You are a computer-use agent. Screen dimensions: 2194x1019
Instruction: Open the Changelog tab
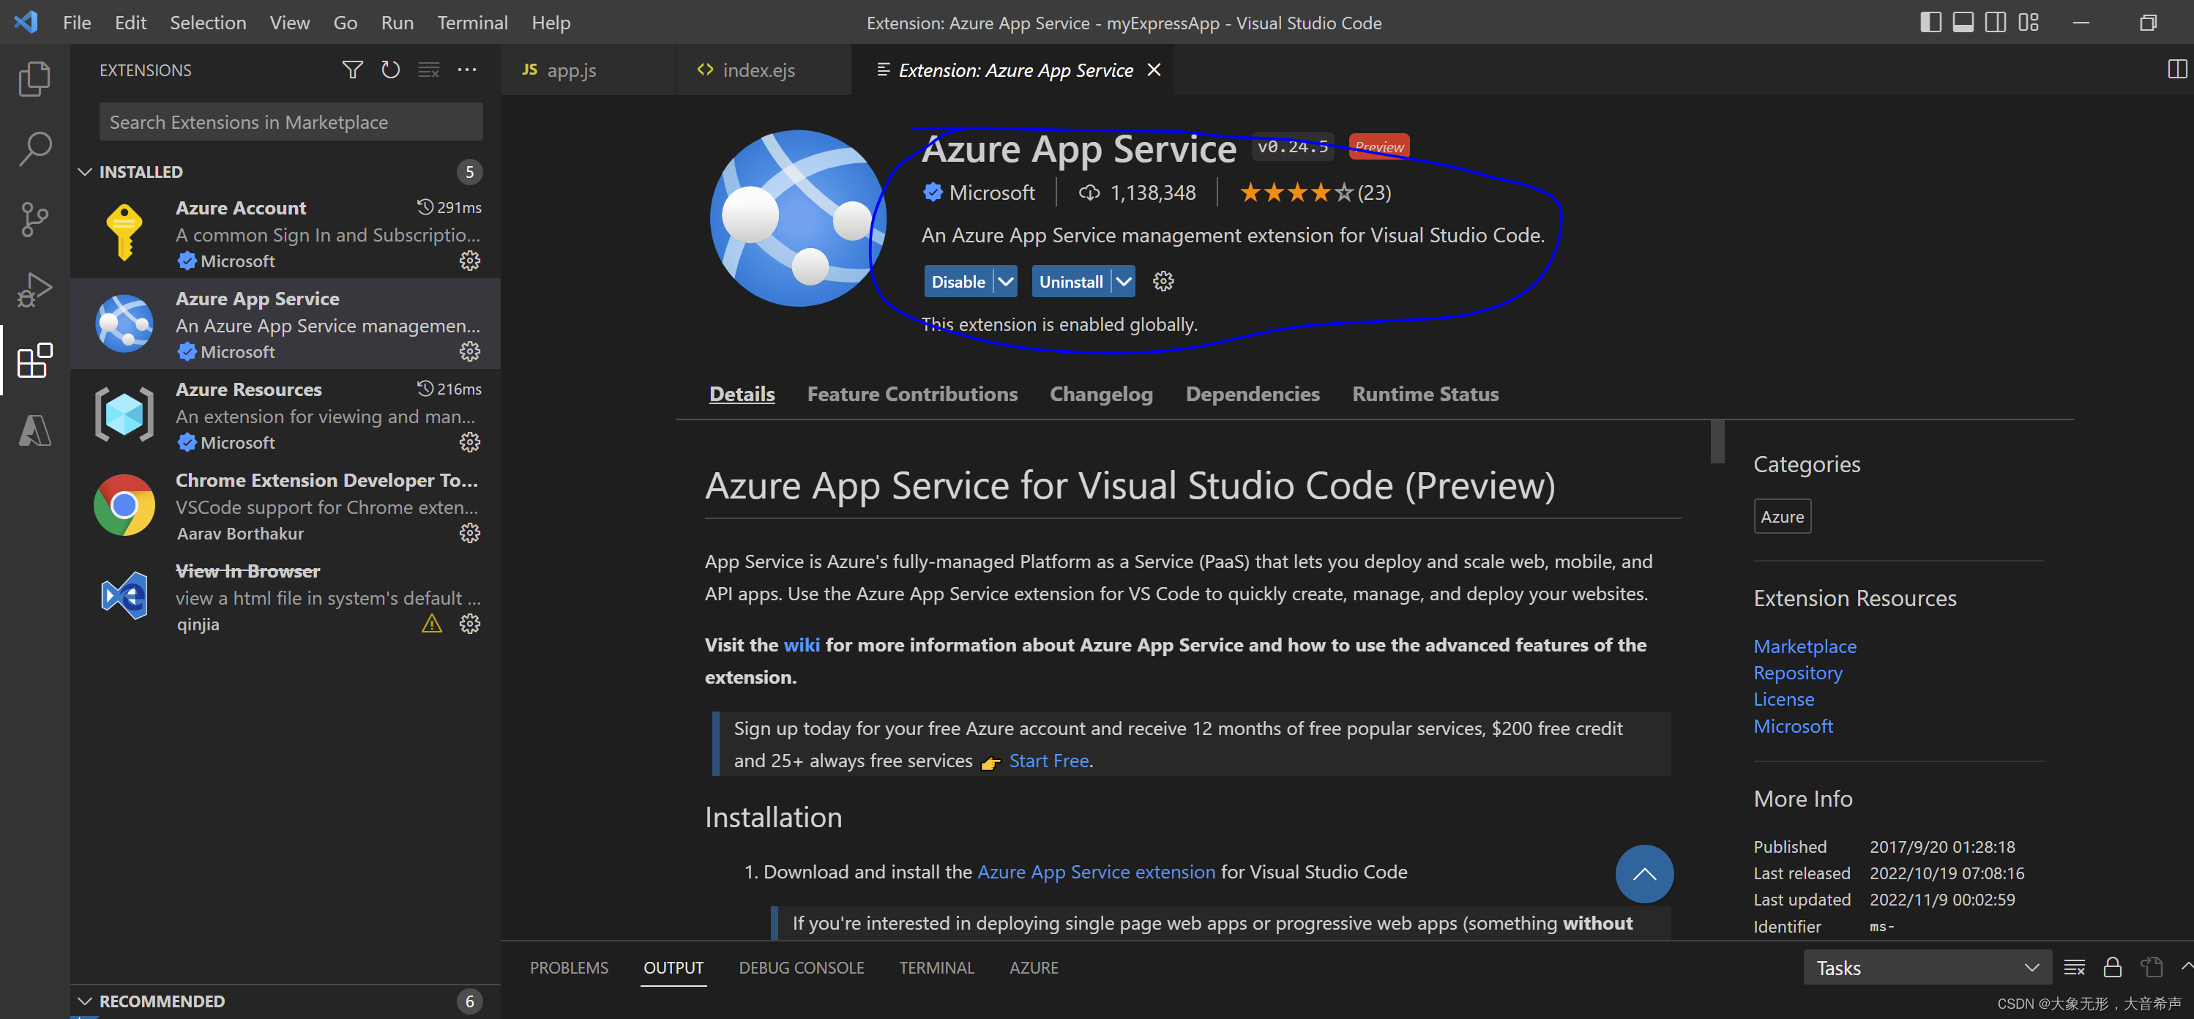tap(1100, 394)
